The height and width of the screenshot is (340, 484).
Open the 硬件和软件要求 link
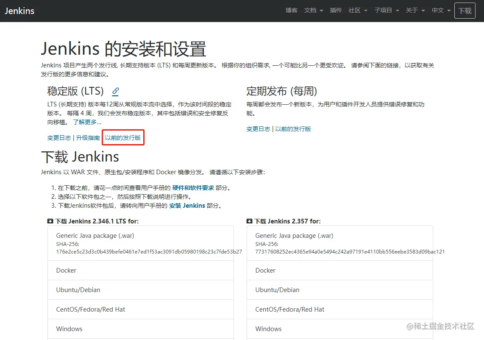(193, 188)
